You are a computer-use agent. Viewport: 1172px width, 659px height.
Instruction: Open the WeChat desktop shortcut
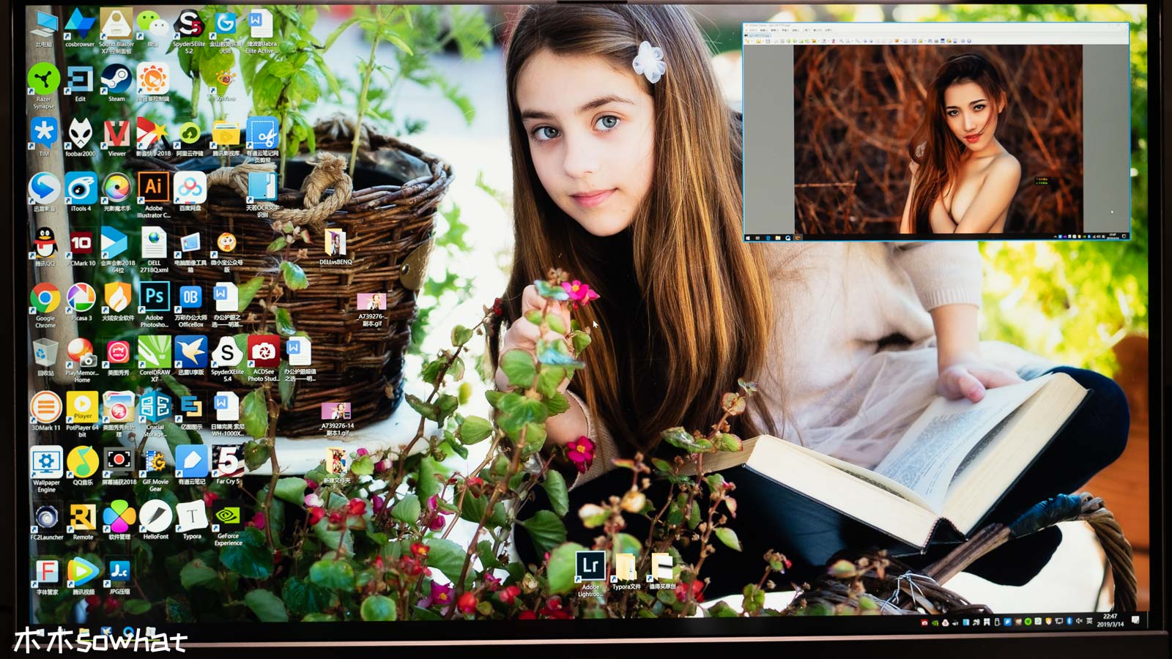[153, 29]
